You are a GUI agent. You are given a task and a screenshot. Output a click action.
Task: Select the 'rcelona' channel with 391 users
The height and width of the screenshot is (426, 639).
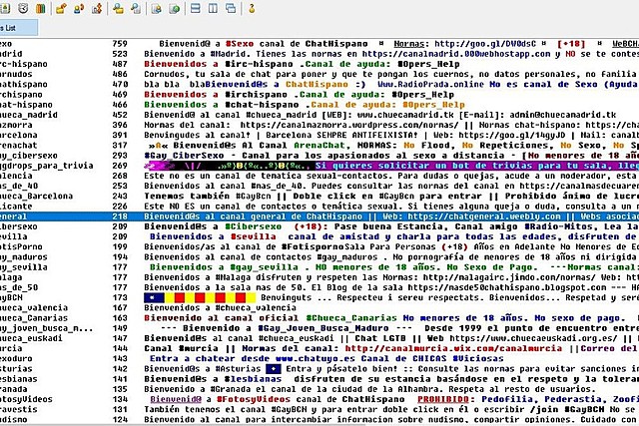click(x=319, y=136)
